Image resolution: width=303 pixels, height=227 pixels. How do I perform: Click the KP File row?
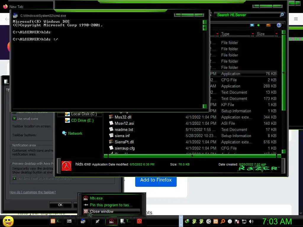(244, 105)
